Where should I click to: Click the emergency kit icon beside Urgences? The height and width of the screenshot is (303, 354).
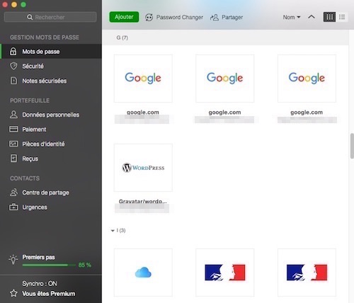point(13,207)
